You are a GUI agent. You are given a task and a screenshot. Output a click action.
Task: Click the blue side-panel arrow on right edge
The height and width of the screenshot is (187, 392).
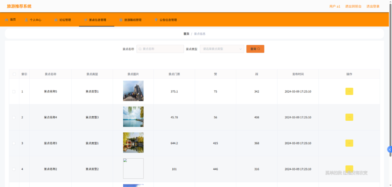click(389, 149)
